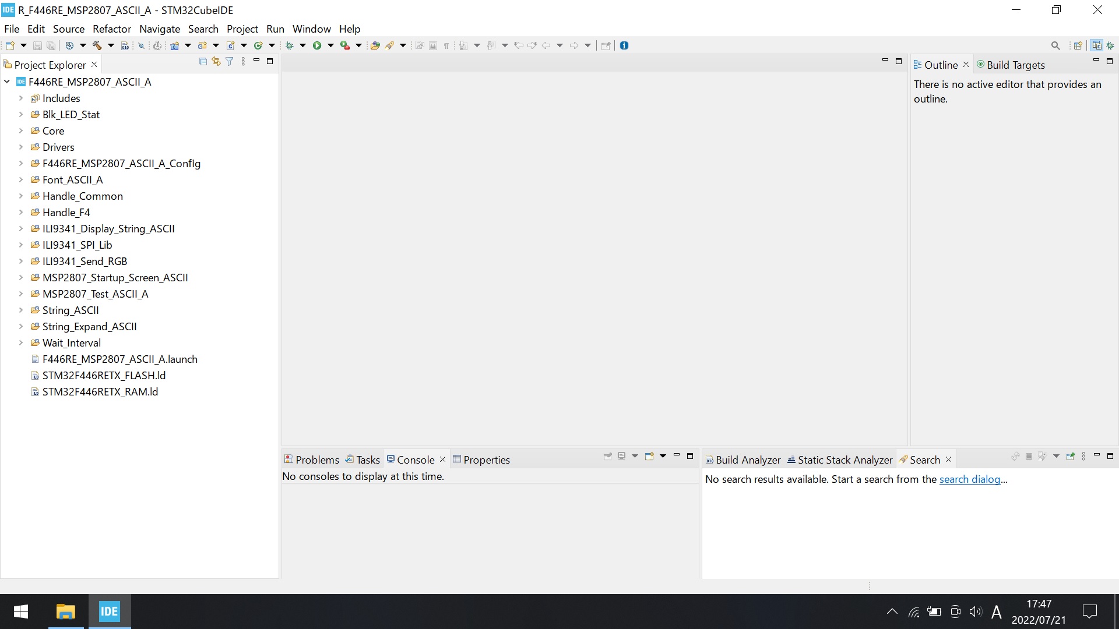Open the Run menu
The width and height of the screenshot is (1119, 629).
coord(275,29)
